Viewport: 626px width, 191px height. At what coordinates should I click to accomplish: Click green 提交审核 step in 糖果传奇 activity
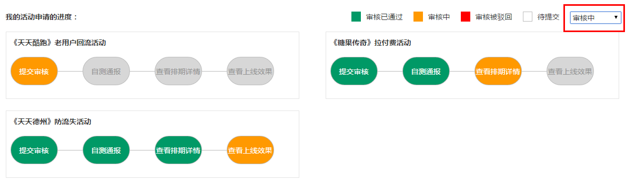tap(354, 72)
